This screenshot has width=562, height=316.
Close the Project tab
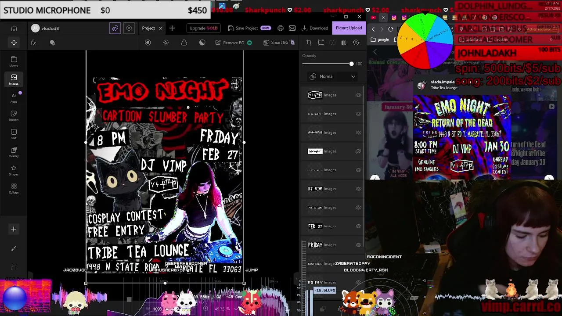click(160, 28)
